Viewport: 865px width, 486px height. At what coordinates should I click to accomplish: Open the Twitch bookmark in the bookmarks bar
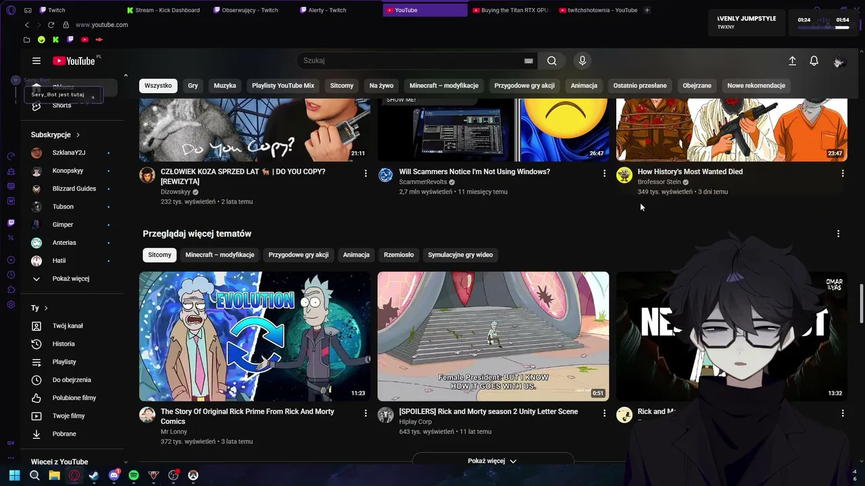(70, 40)
